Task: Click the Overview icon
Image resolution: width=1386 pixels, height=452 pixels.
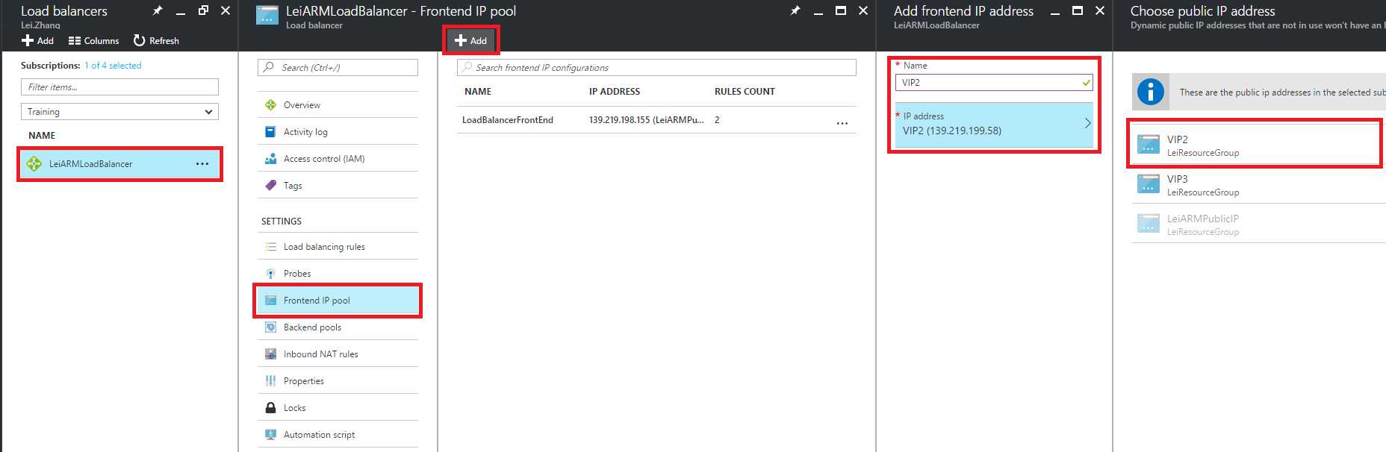Action: (x=270, y=105)
